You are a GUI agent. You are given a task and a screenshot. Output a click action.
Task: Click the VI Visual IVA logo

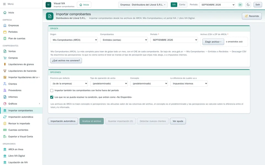click(48, 5)
